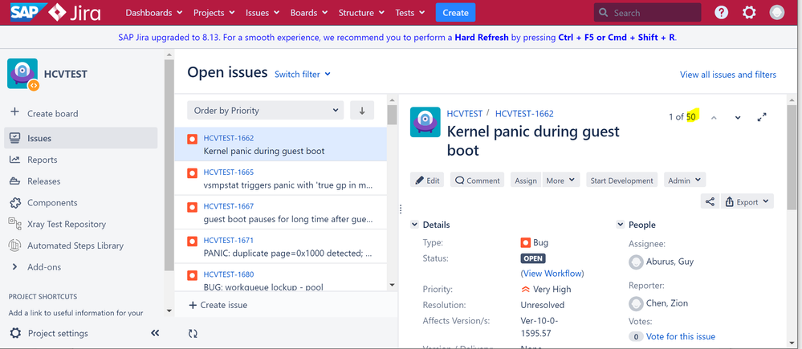
Task: Open the user profile avatar
Action: tap(777, 12)
